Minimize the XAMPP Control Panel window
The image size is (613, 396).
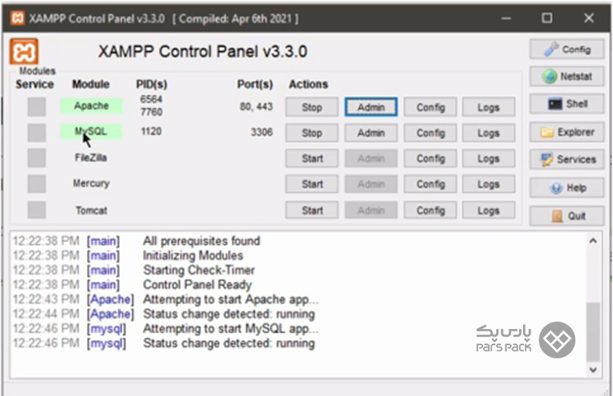tap(506, 18)
